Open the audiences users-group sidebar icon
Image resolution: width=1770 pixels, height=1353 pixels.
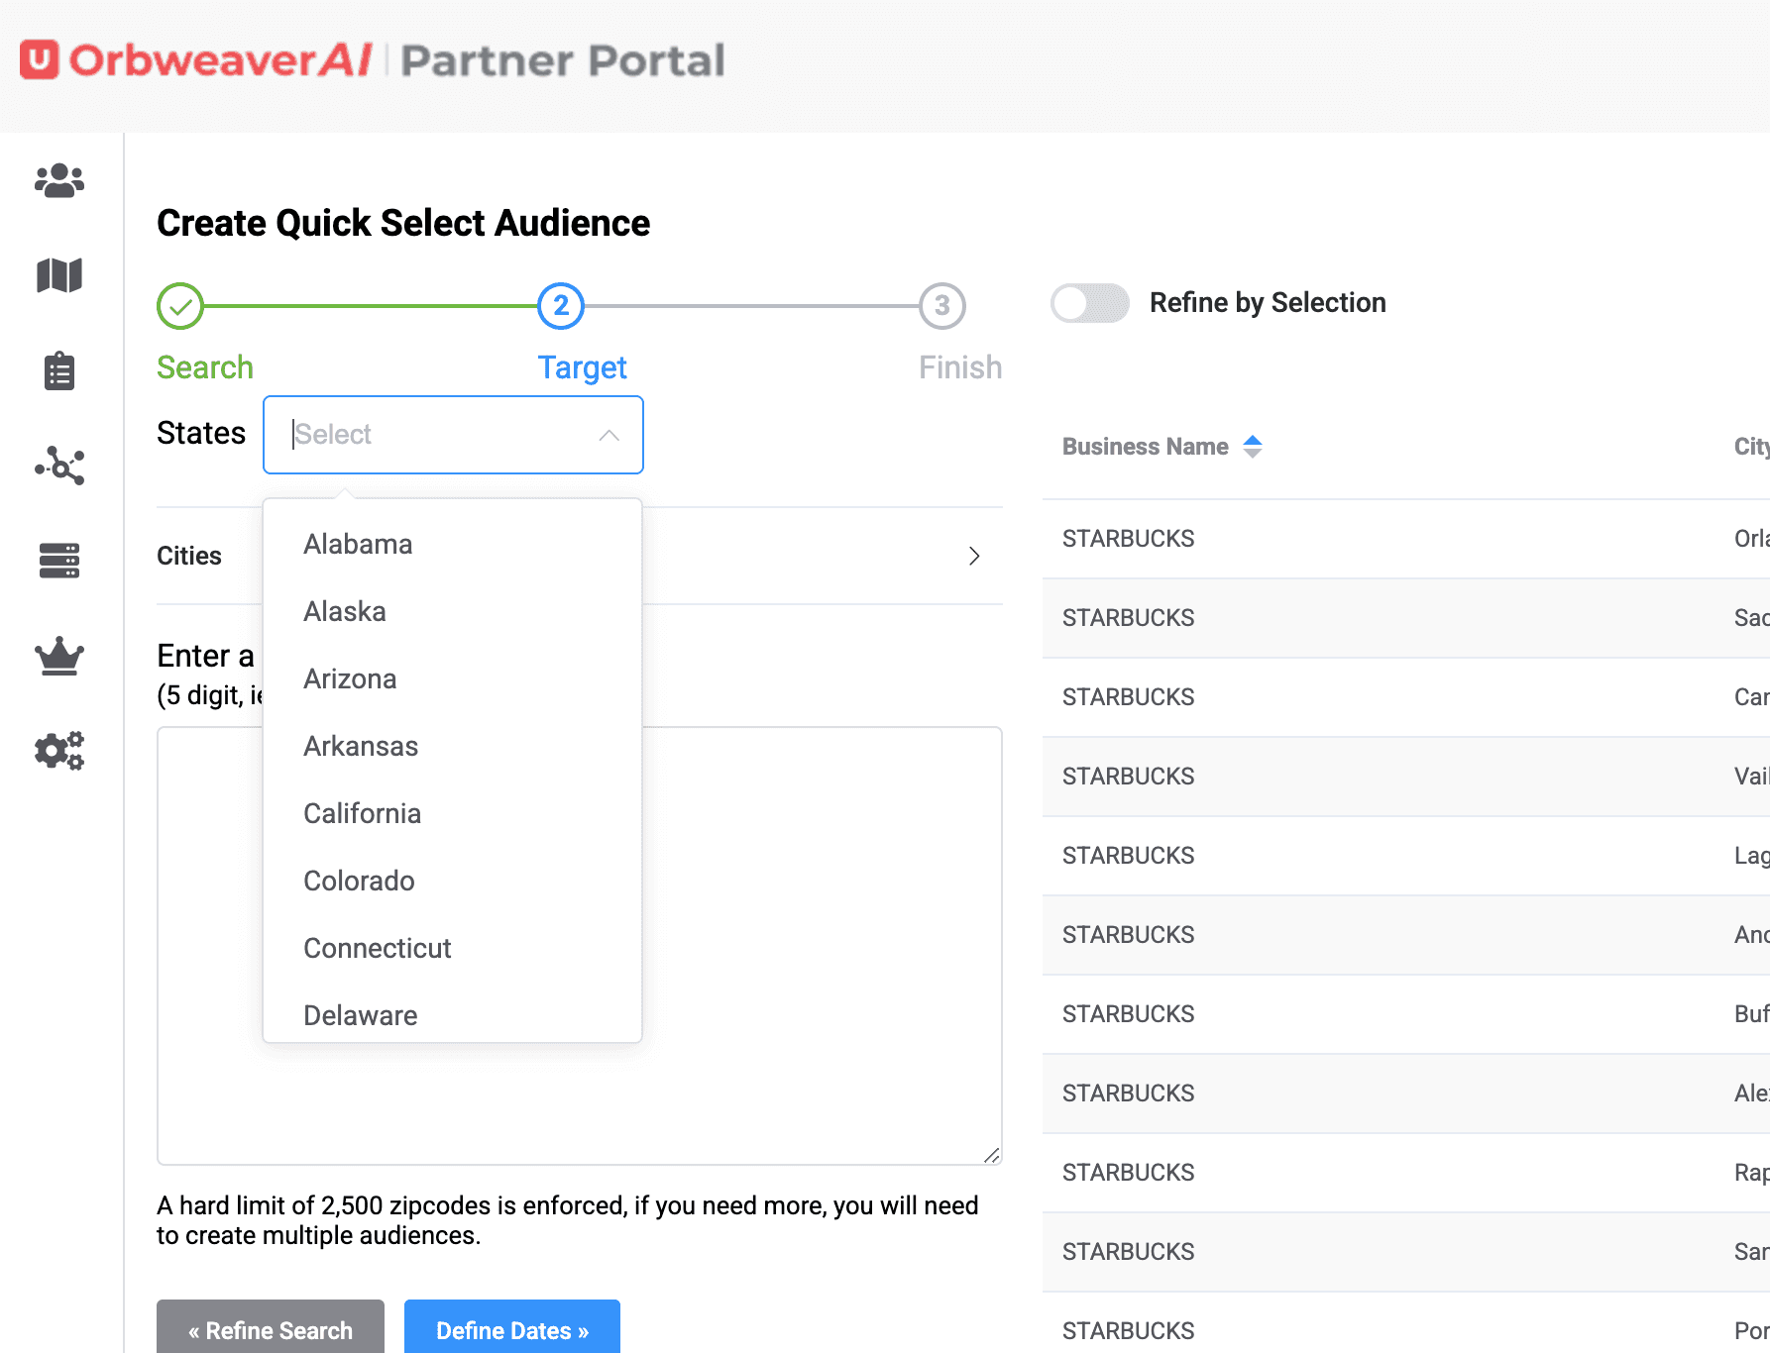click(x=59, y=180)
